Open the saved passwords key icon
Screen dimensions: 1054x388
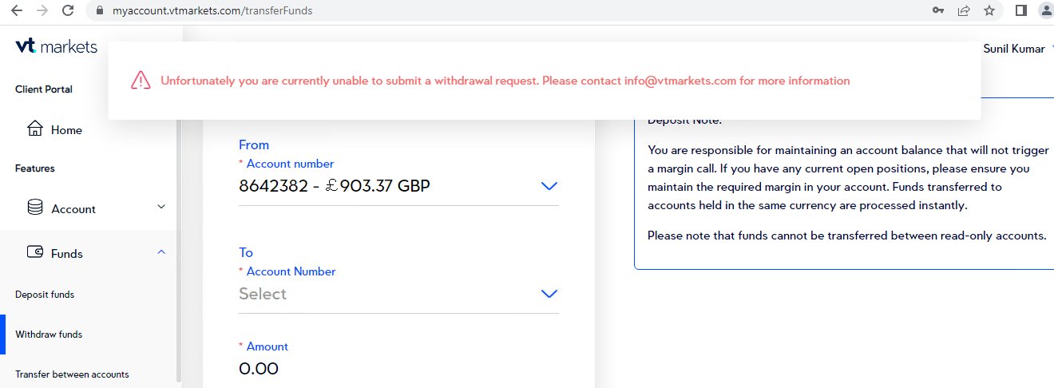click(x=938, y=11)
